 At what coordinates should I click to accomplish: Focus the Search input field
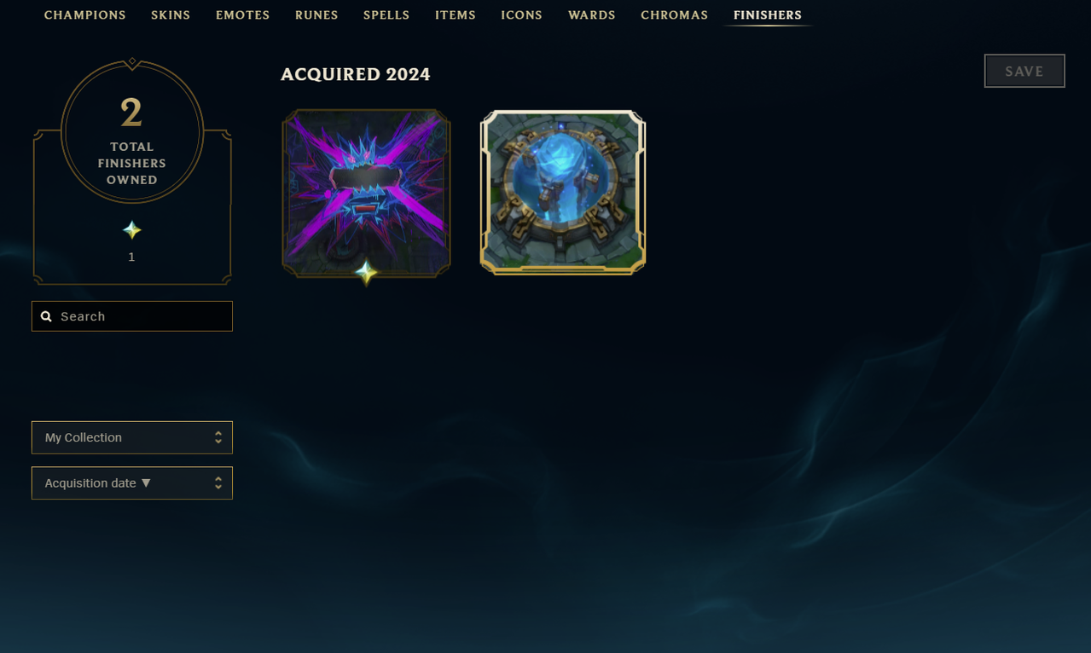(x=132, y=316)
